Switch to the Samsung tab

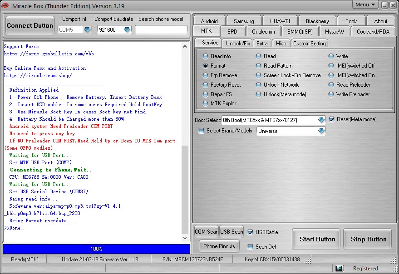tap(244, 21)
